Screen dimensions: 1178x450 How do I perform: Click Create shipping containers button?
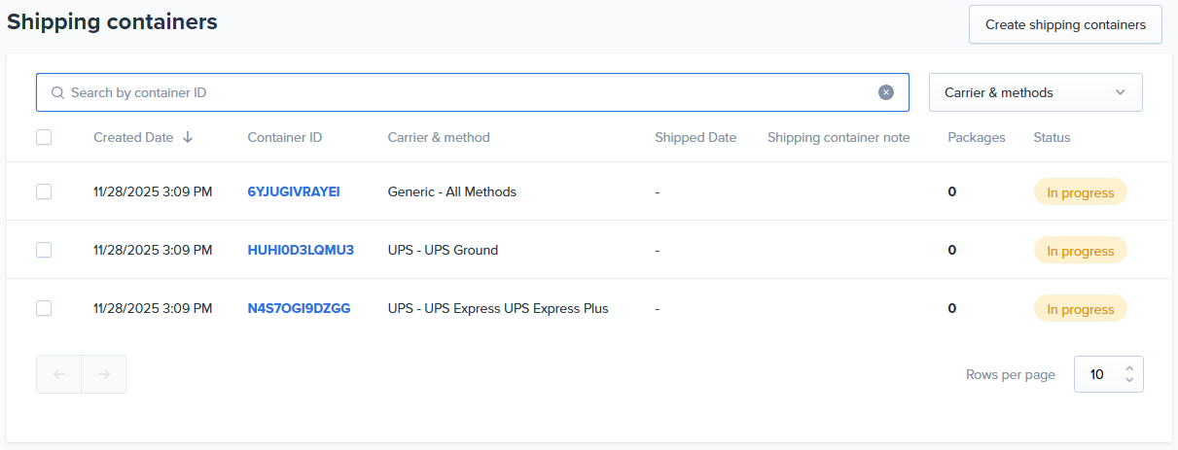click(1065, 24)
